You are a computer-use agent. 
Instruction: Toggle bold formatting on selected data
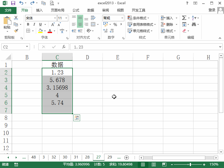tap(28, 24)
